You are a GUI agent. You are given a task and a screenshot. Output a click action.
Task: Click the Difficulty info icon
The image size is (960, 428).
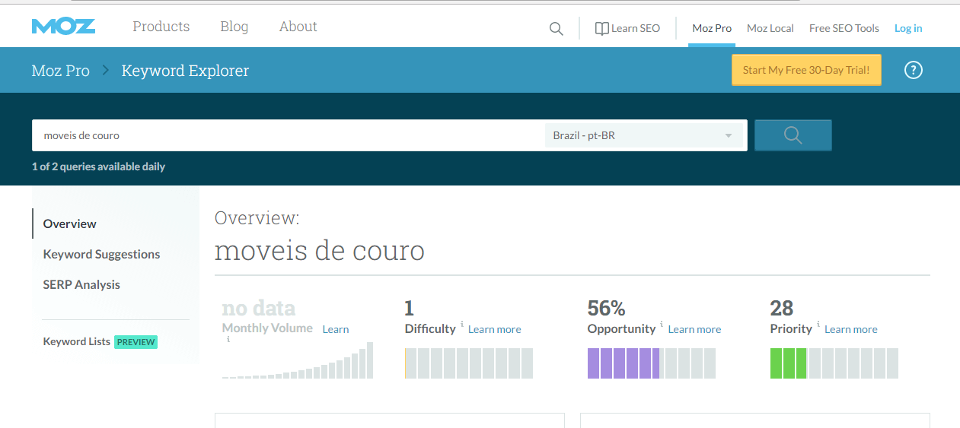pyautogui.click(x=461, y=323)
